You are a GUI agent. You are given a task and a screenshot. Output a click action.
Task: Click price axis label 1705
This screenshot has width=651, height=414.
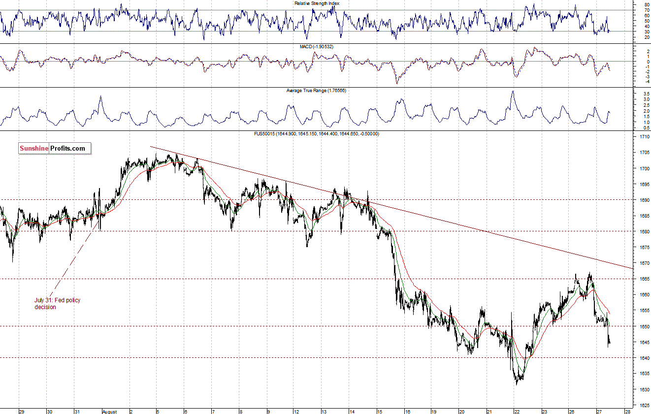tap(645, 153)
